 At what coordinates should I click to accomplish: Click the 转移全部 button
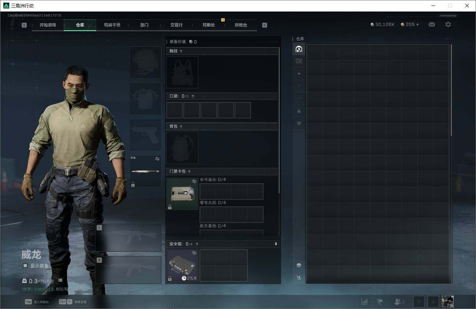73,302
